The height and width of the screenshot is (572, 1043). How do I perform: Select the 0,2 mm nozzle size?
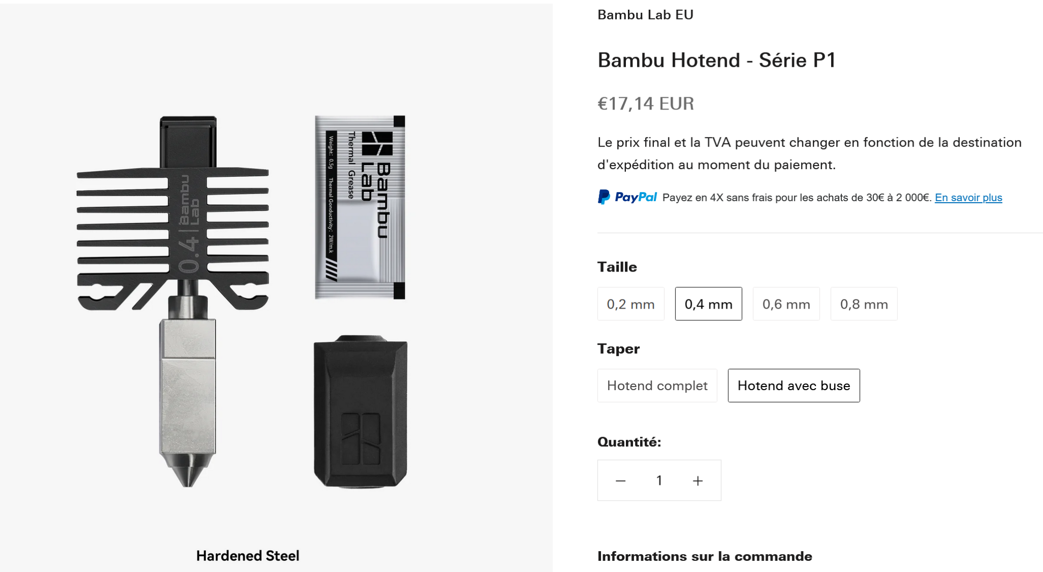[630, 304]
